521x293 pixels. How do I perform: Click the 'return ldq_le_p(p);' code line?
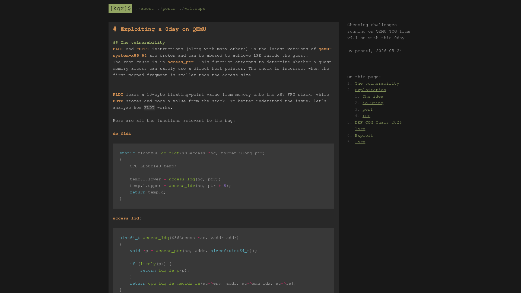[165, 270]
